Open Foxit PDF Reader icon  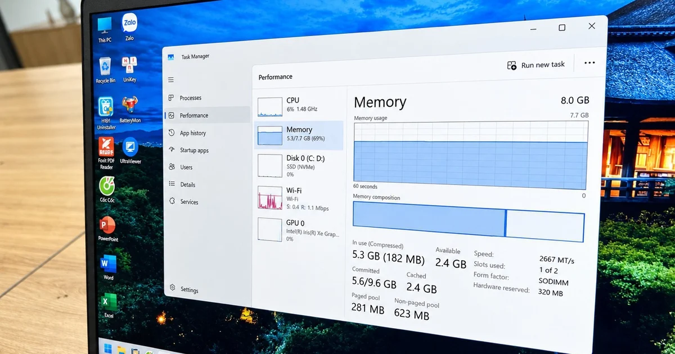[x=106, y=153]
